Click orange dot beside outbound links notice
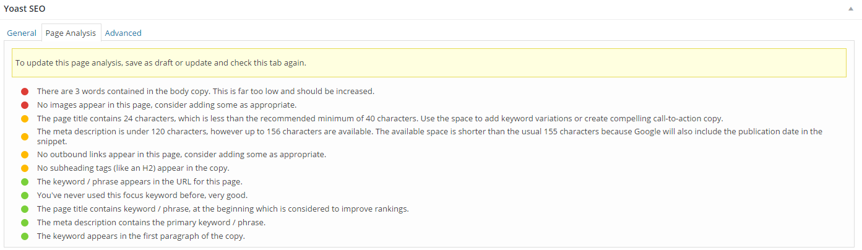 click(25, 155)
